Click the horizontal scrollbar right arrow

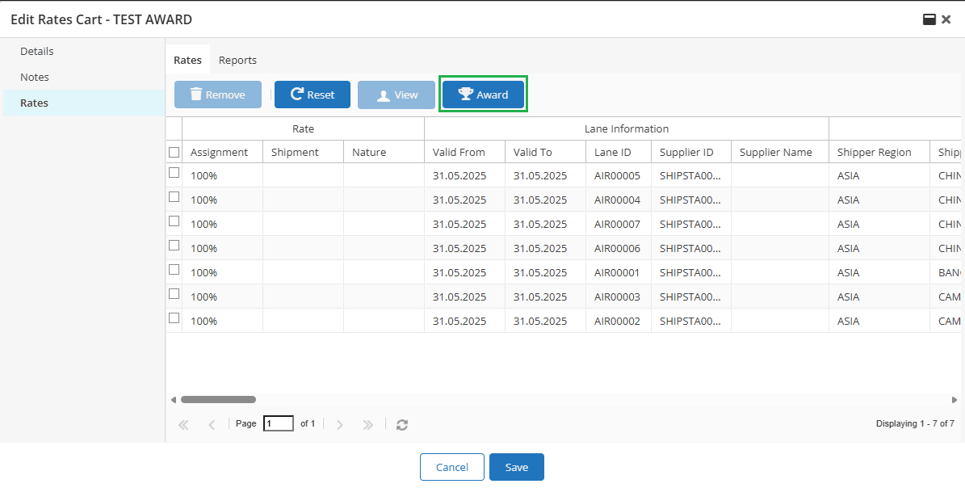tap(955, 400)
